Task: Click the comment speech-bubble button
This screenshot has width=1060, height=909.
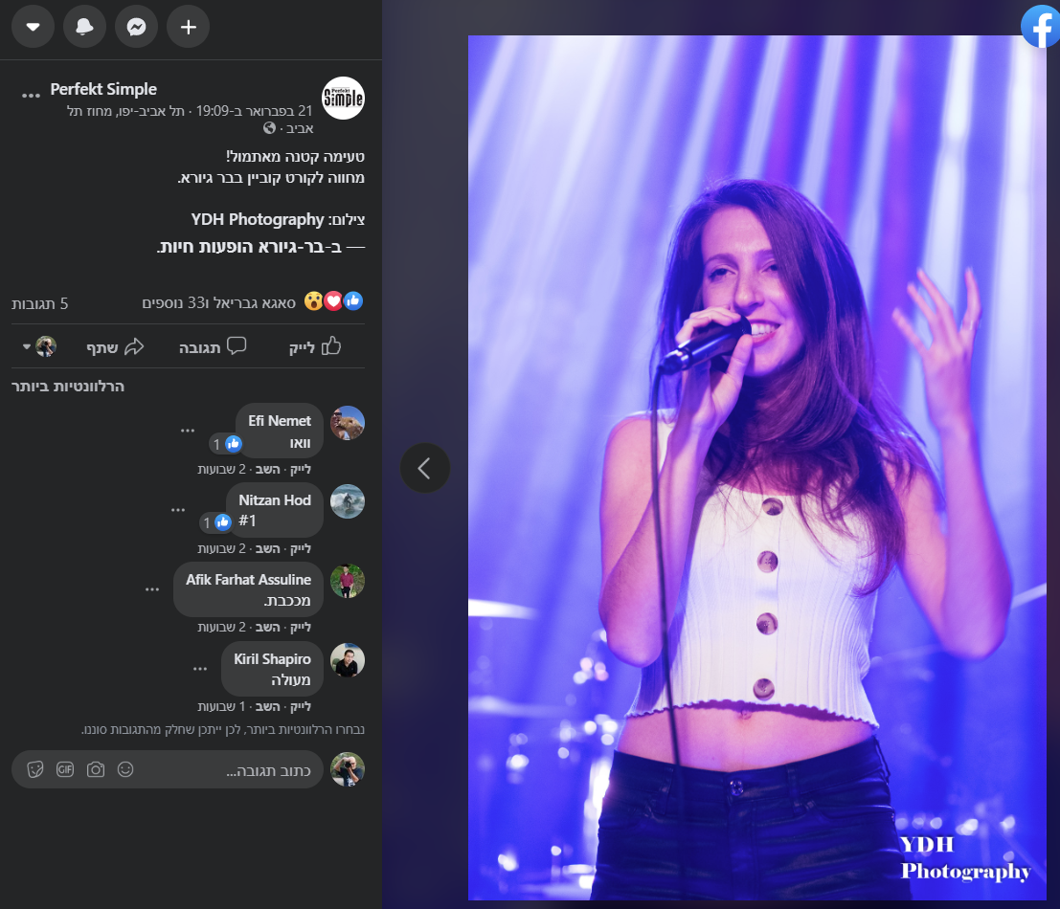Action: (213, 346)
